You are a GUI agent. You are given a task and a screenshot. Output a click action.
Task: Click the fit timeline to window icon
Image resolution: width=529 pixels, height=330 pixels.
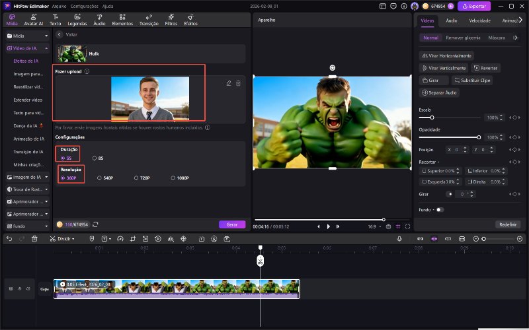click(x=462, y=239)
